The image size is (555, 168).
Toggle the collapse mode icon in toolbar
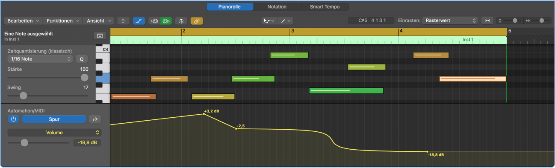tap(123, 20)
